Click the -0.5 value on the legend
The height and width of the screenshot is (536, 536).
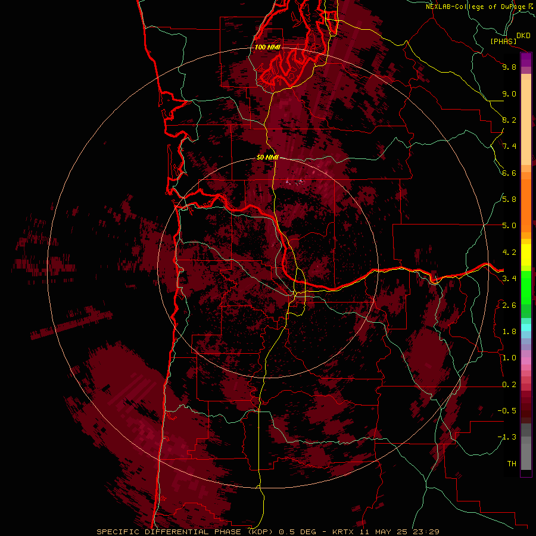coord(507,411)
